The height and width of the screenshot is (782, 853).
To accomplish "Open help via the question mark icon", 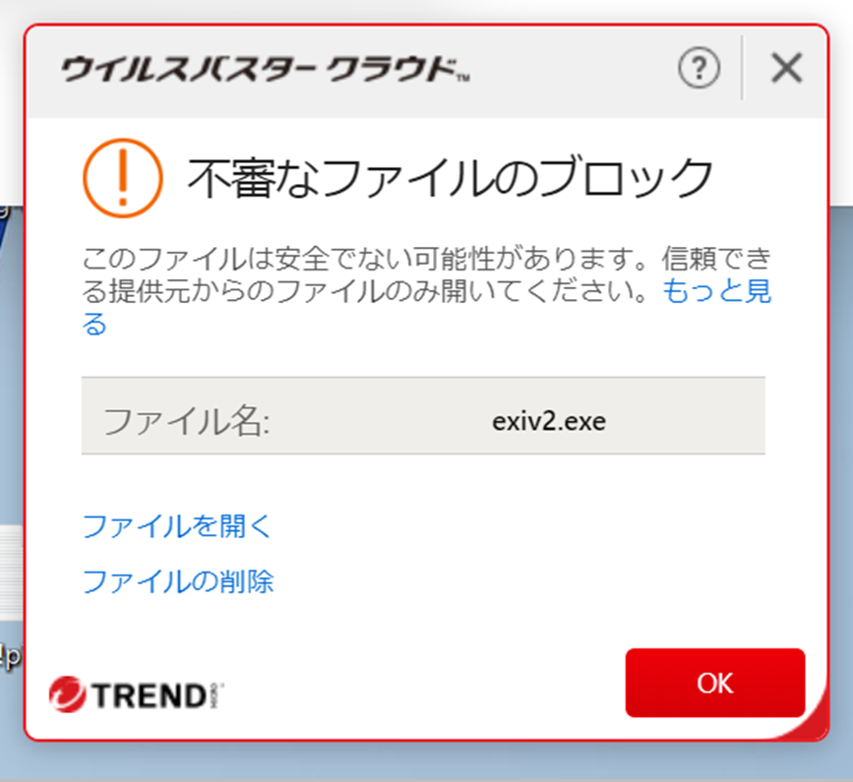I will (700, 68).
